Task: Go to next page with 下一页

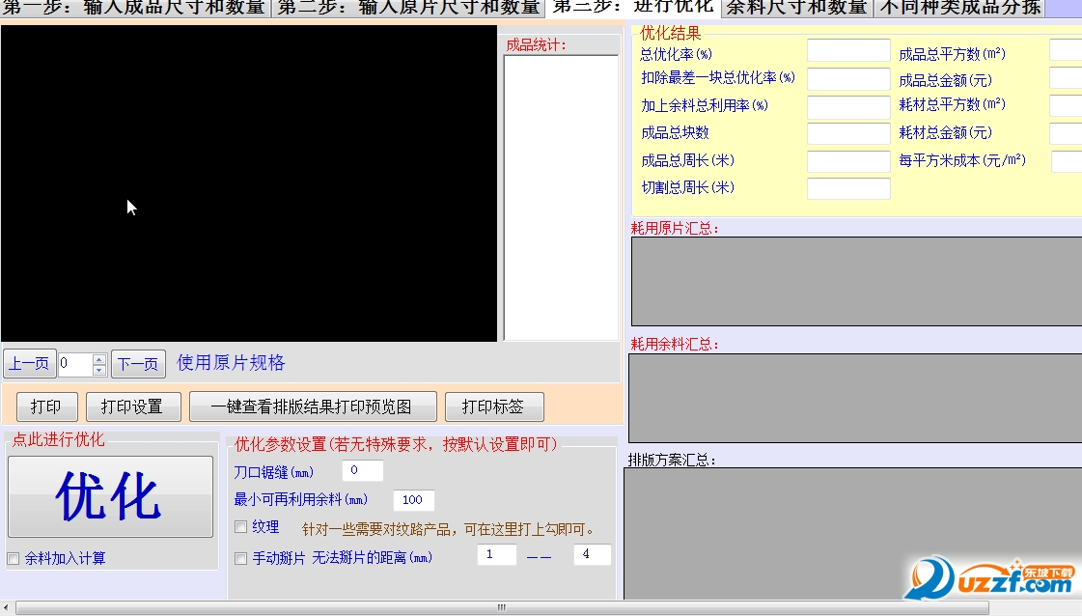Action: [138, 363]
